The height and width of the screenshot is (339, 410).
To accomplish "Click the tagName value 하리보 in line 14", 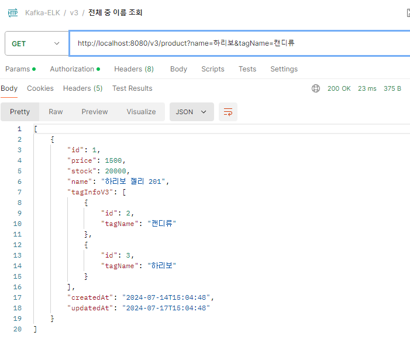I will click(x=161, y=266).
